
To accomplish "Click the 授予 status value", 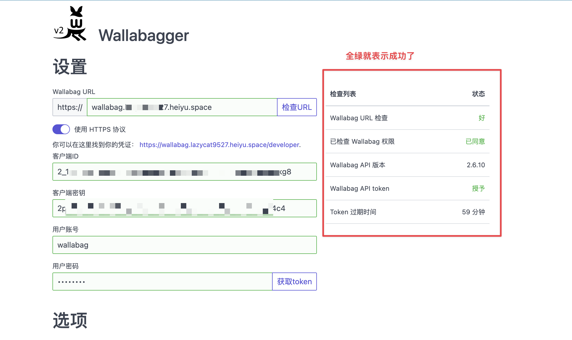I will click(x=479, y=188).
